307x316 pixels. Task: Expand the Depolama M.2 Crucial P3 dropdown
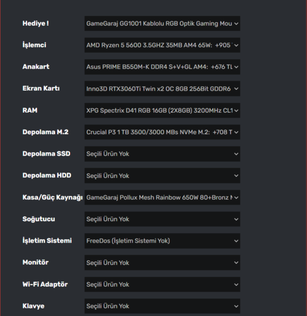tap(162, 132)
